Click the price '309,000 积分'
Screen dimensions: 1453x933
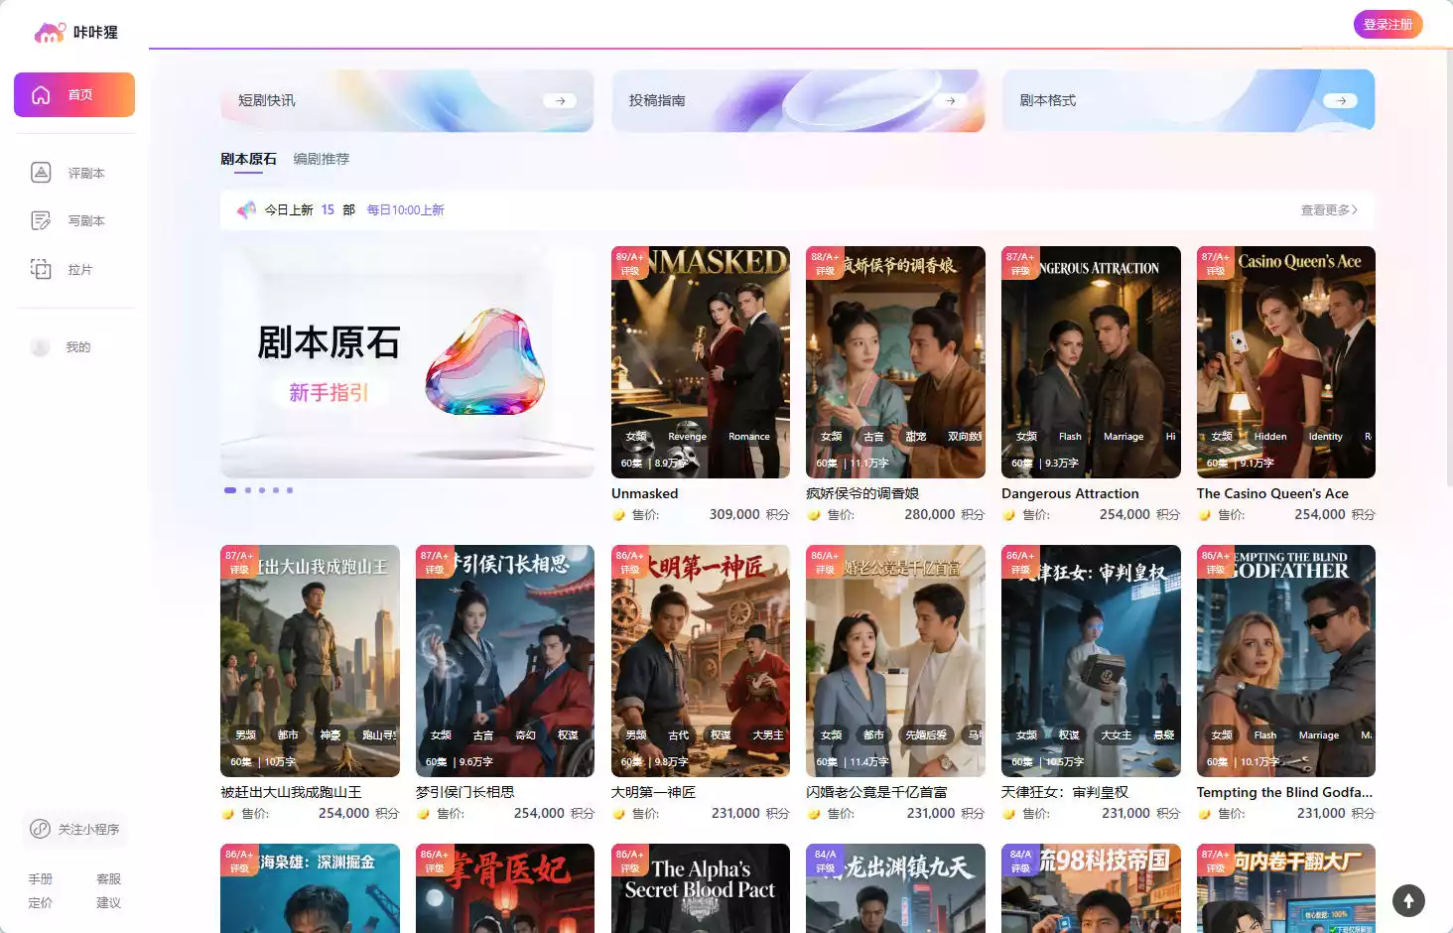click(749, 515)
